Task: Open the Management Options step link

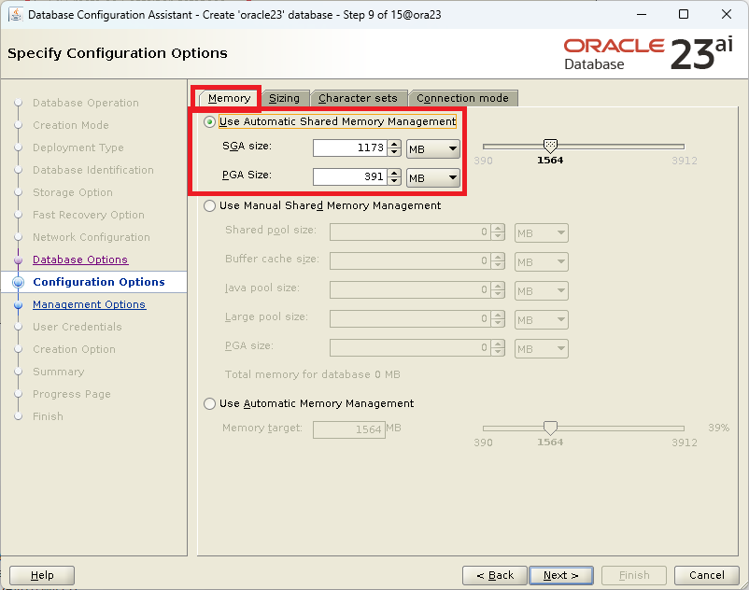Action: (x=89, y=304)
